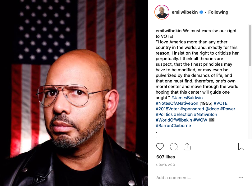The height and width of the screenshot is (186, 252).
Task: Open emilwilbekin's profile picture story
Action: [162, 12]
